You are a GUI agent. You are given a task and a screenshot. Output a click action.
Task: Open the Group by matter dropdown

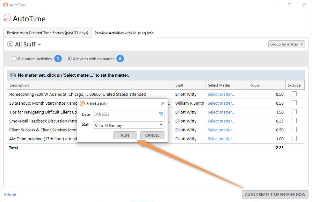click(x=287, y=44)
